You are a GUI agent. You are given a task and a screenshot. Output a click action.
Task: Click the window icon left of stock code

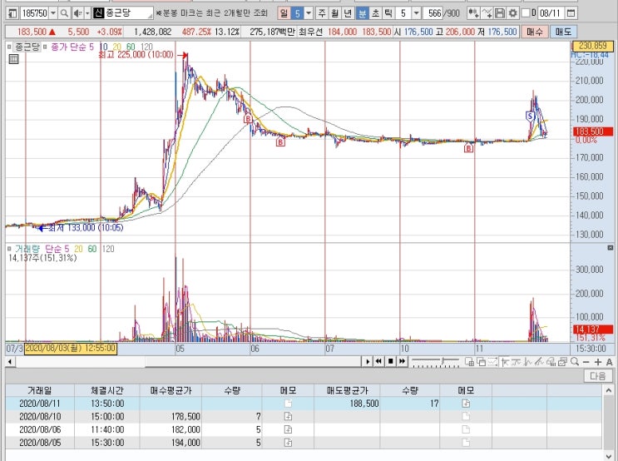pos(12,13)
